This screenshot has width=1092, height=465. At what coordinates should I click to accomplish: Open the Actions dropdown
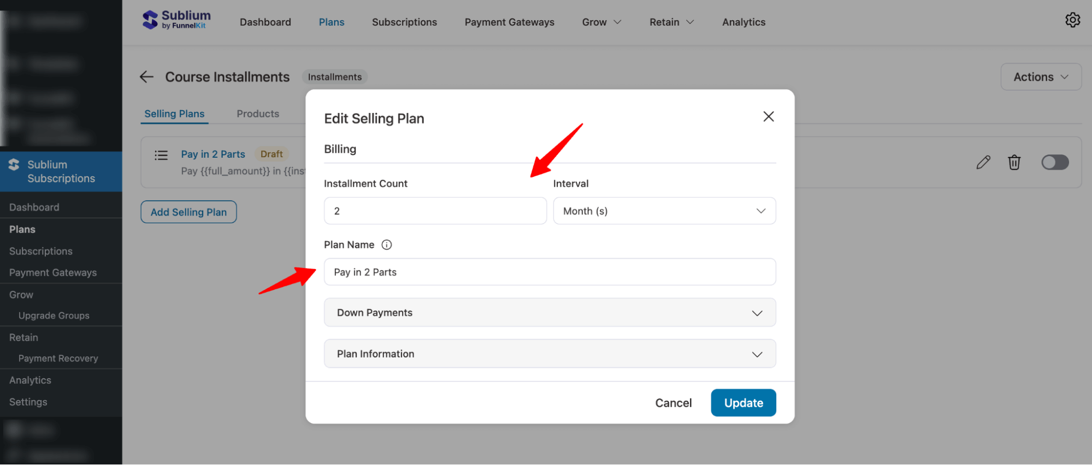tap(1040, 76)
